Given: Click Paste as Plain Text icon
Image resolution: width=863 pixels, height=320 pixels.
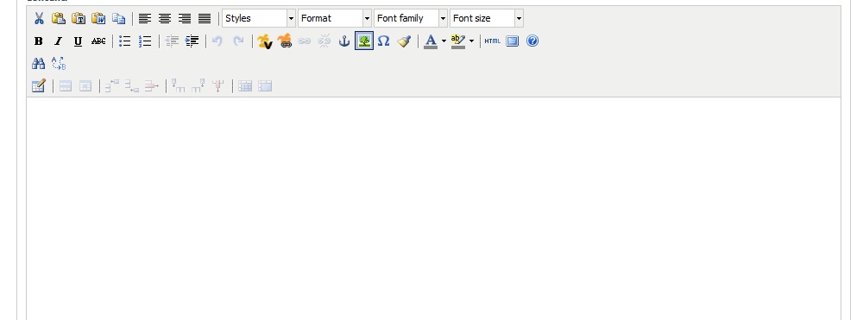Looking at the screenshot, I should (79, 18).
